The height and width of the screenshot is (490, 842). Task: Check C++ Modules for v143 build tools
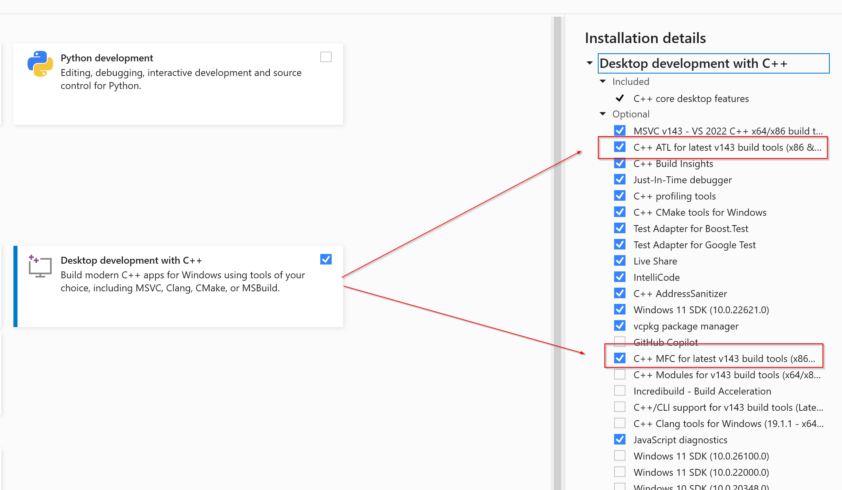coord(620,374)
